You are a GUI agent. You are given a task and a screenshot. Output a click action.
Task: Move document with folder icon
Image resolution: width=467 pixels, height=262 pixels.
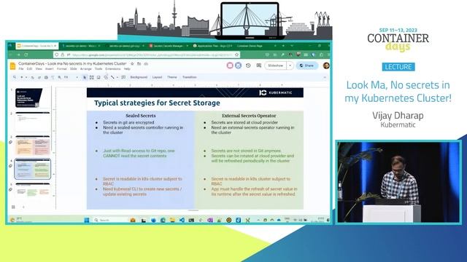click(139, 63)
